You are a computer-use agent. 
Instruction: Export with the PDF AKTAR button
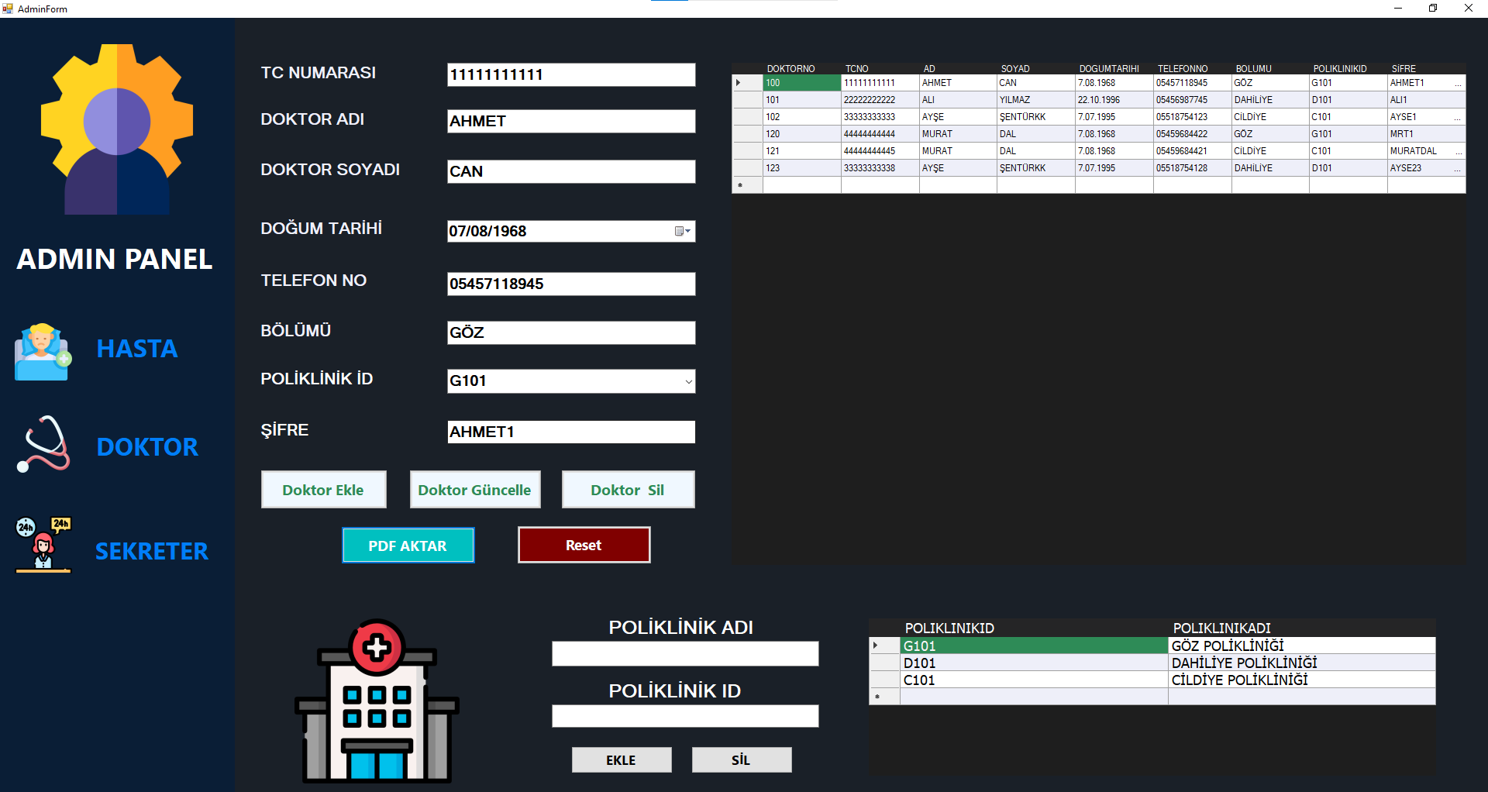coord(408,546)
